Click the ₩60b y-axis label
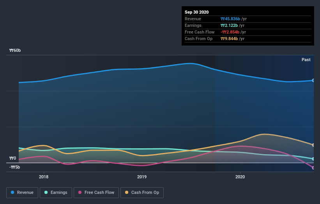Viewport: 320px width, 204px height. pyautogui.click(x=15, y=50)
